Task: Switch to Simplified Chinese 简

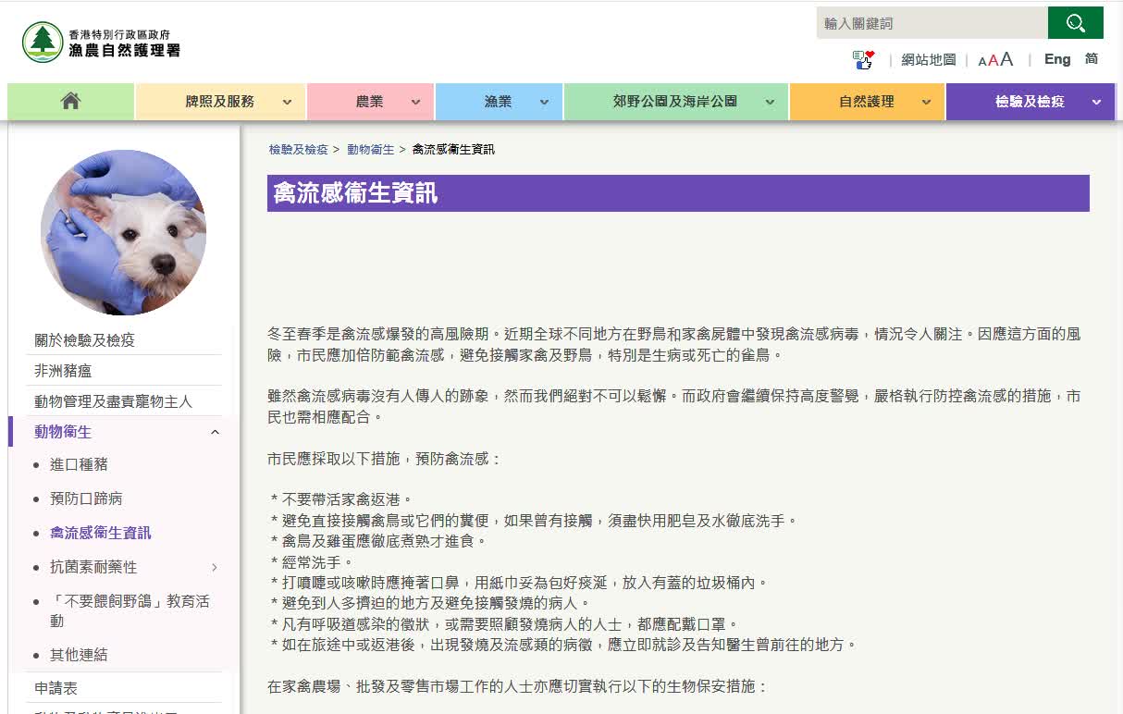Action: [x=1092, y=59]
